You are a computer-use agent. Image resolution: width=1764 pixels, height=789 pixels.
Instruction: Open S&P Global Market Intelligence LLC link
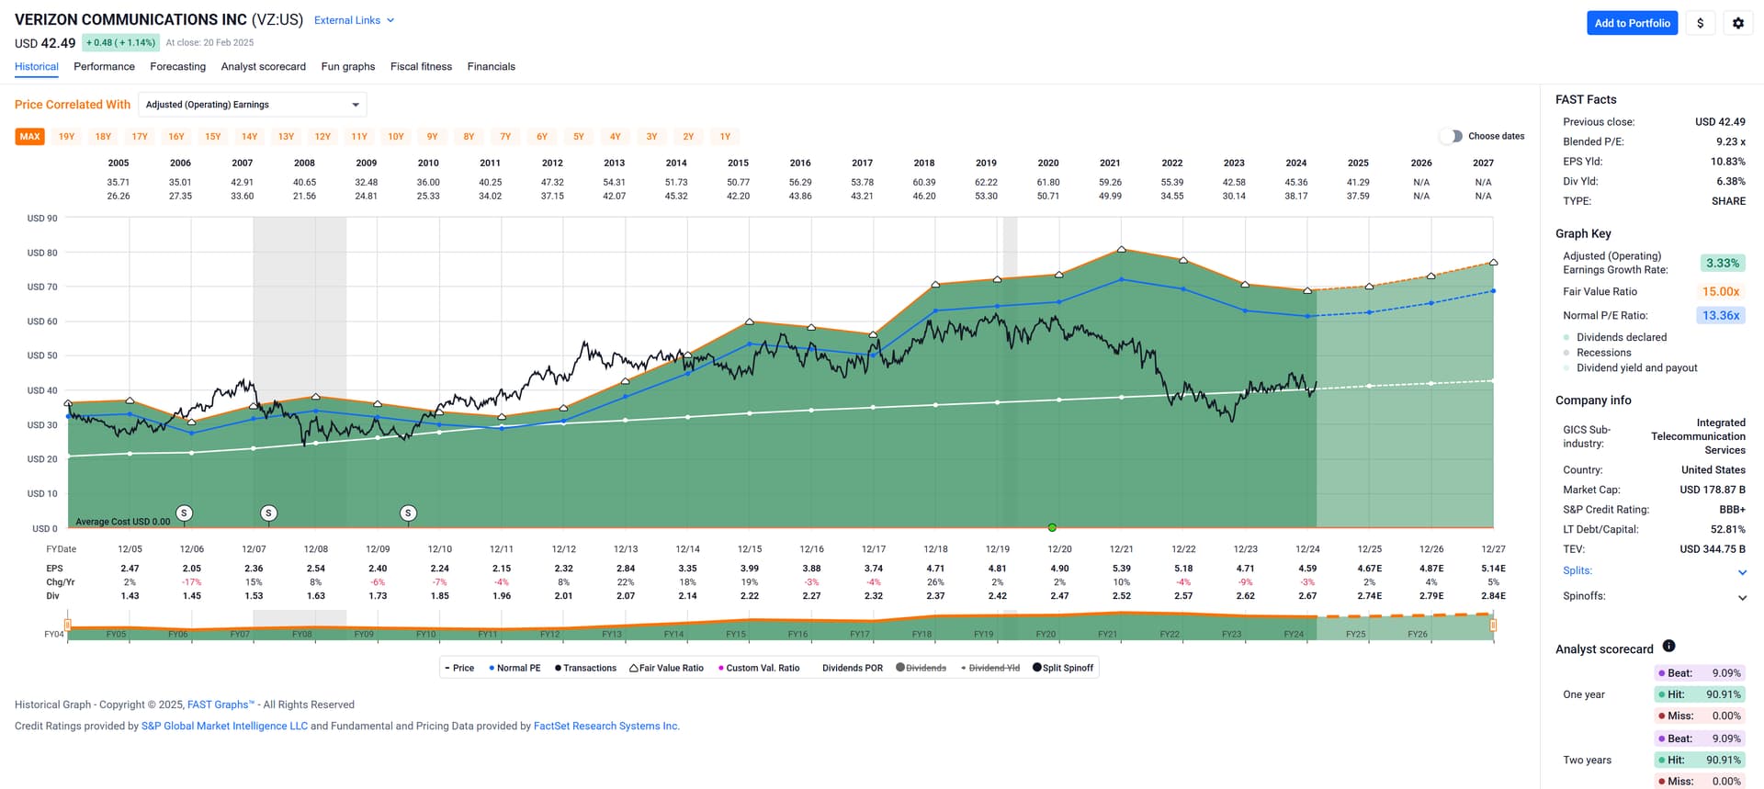click(224, 726)
